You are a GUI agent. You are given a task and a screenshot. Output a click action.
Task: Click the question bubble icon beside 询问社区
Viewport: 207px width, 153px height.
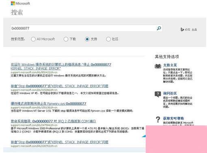(158, 94)
